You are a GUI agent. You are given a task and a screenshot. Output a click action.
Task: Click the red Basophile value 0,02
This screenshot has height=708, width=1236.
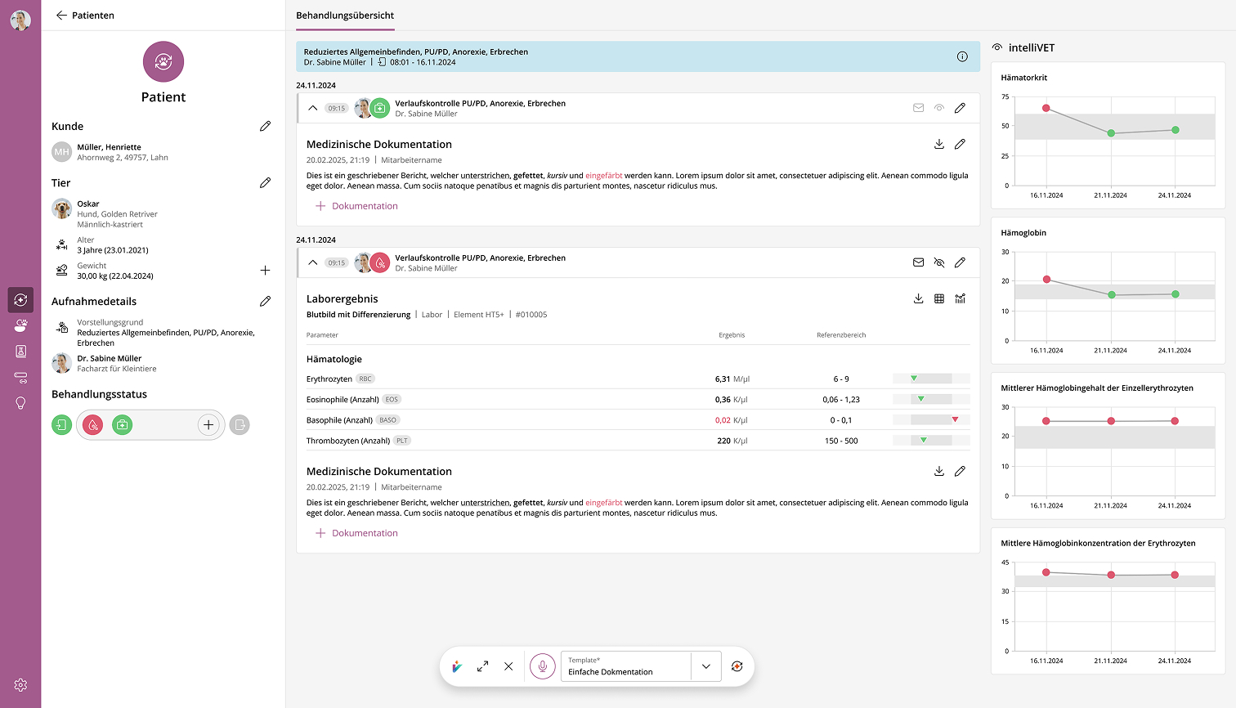[723, 420]
